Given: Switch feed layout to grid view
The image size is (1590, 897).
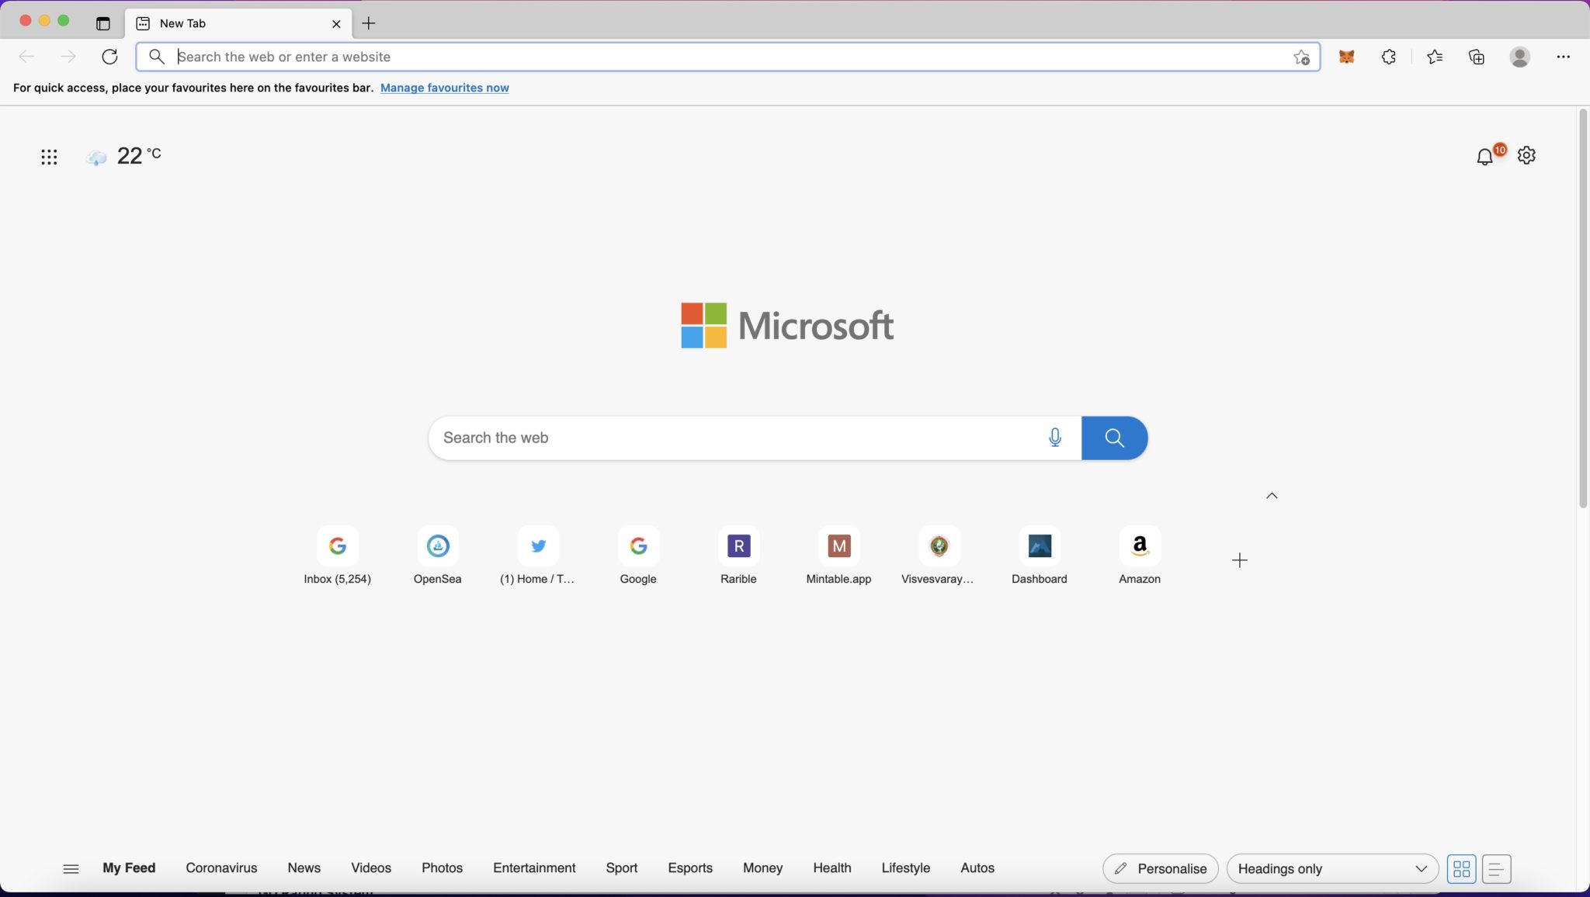Looking at the screenshot, I should click(x=1463, y=868).
